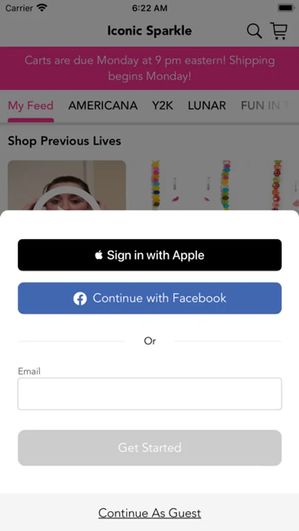The image size is (299, 531).
Task: Go to the LUNAR tab
Action: 207,106
